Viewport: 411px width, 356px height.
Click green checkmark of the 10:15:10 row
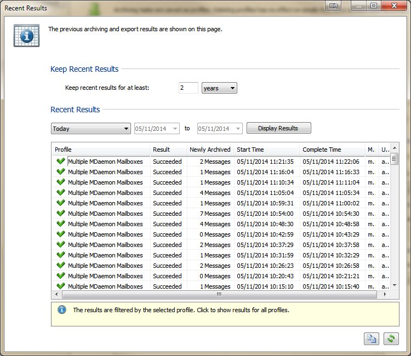click(x=60, y=286)
